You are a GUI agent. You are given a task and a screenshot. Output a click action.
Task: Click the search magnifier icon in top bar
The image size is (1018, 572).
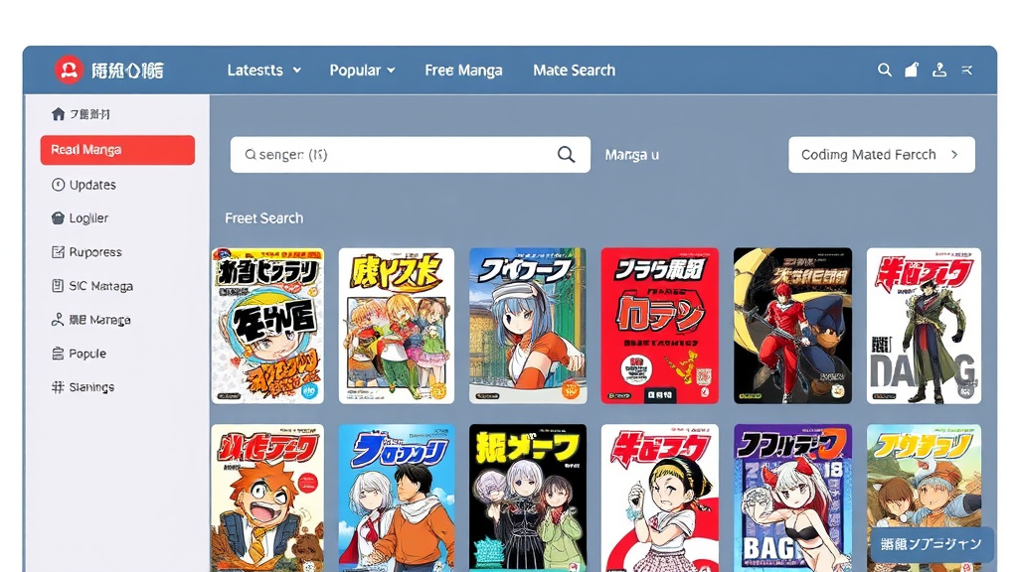tap(885, 70)
